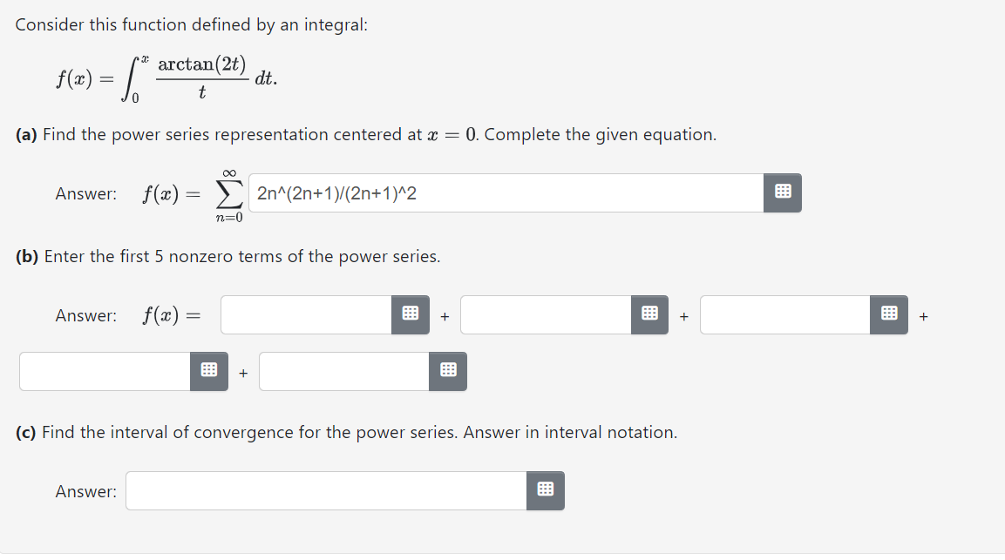This screenshot has height=560, width=1005.
Task: Open the keypad for the fifth part (b) term
Action: click(447, 370)
